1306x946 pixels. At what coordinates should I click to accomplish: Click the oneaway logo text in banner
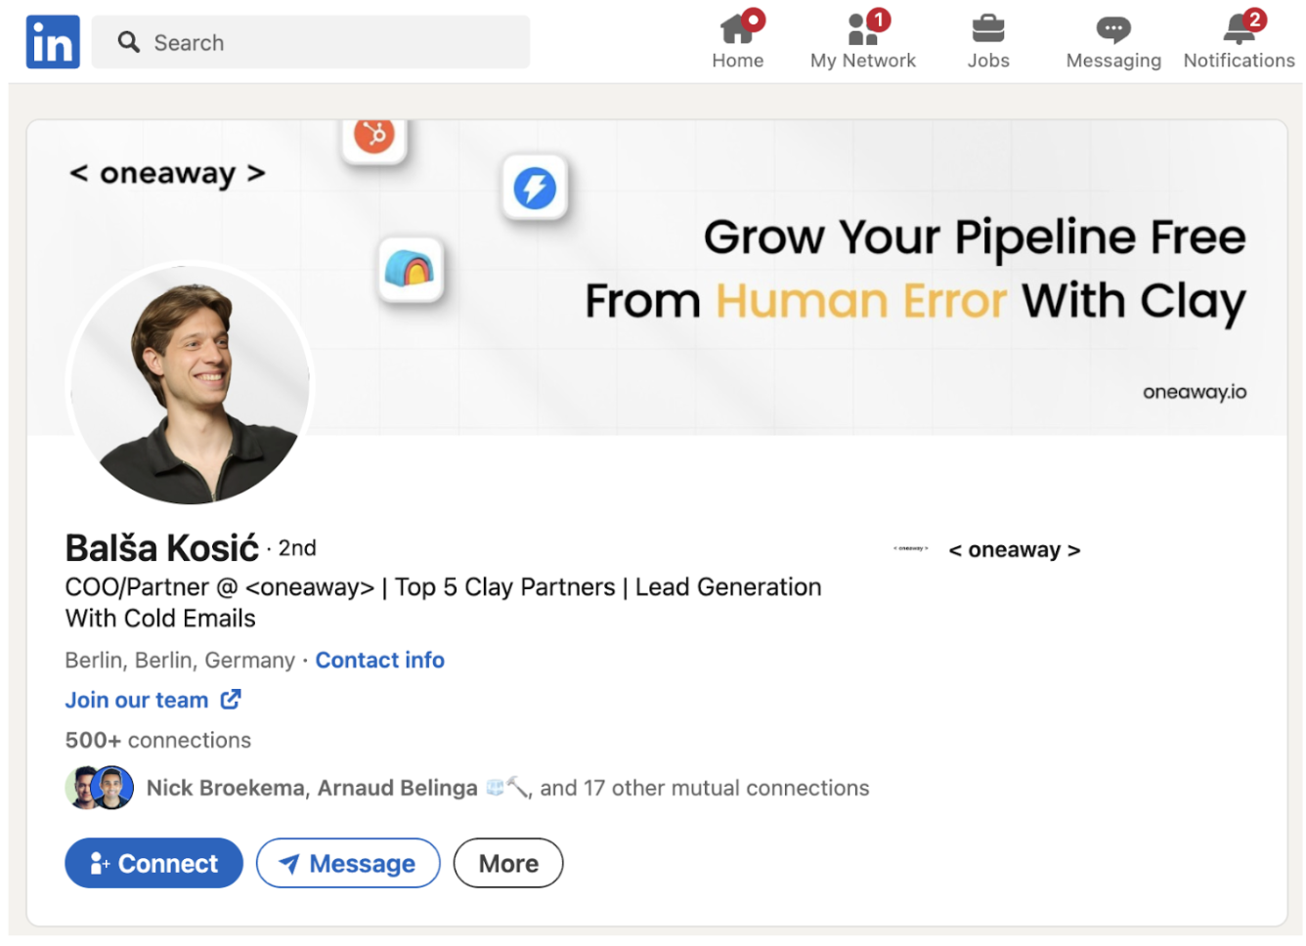pos(167,174)
